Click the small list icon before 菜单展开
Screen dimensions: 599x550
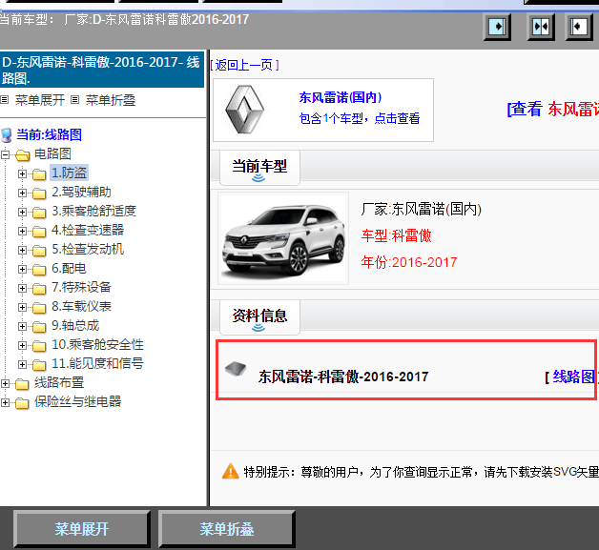coord(5,100)
